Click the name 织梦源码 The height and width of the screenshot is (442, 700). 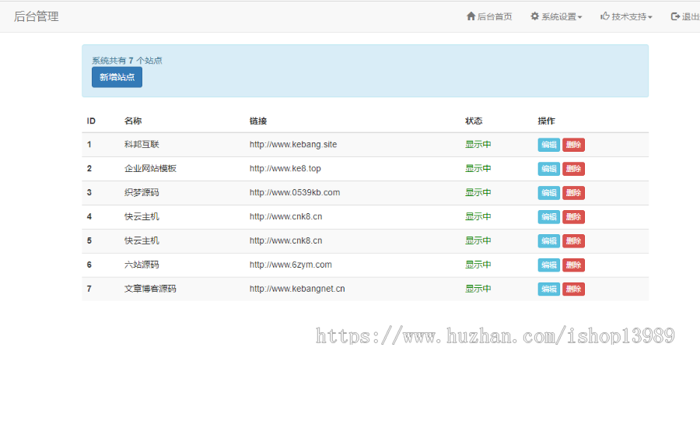[142, 193]
